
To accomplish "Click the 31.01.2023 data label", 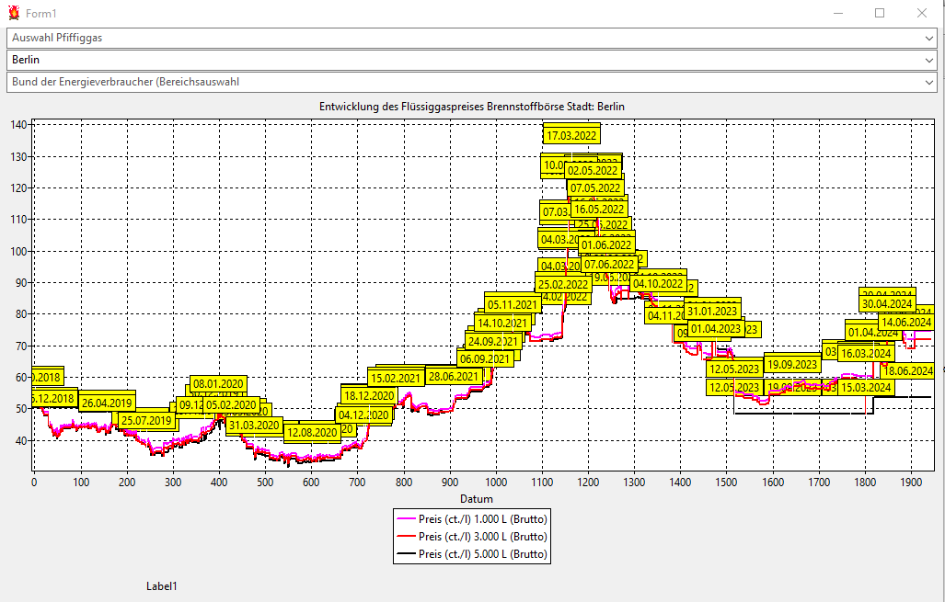I will 712,312.
